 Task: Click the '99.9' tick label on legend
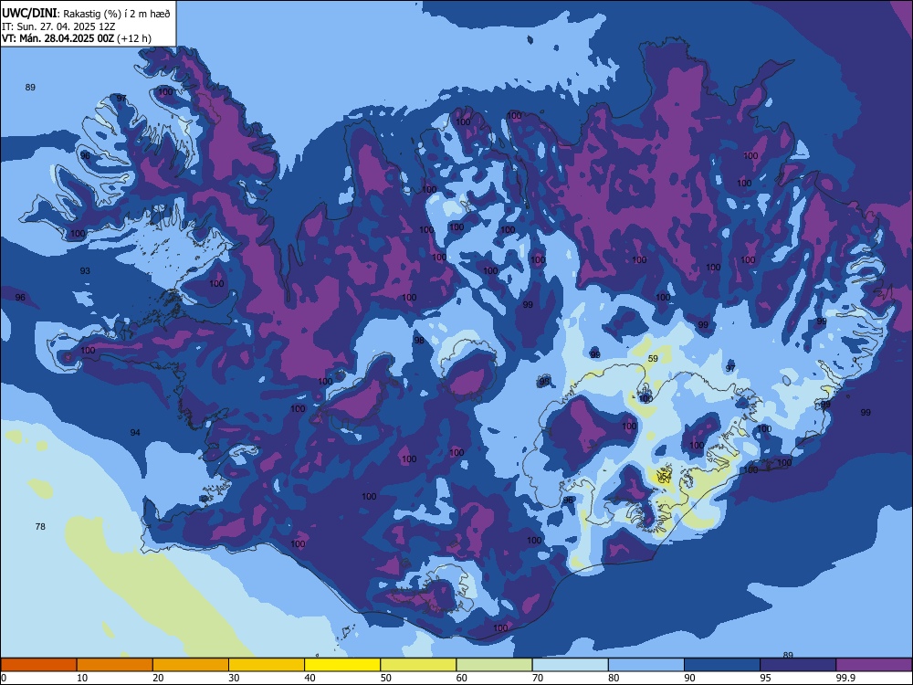tap(845, 678)
